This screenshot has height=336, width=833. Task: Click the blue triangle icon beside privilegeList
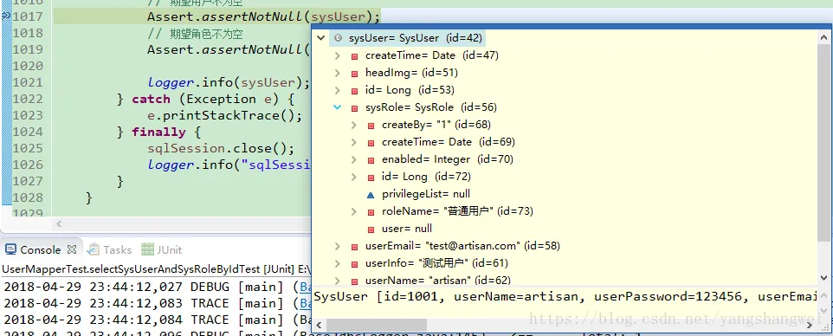[371, 194]
